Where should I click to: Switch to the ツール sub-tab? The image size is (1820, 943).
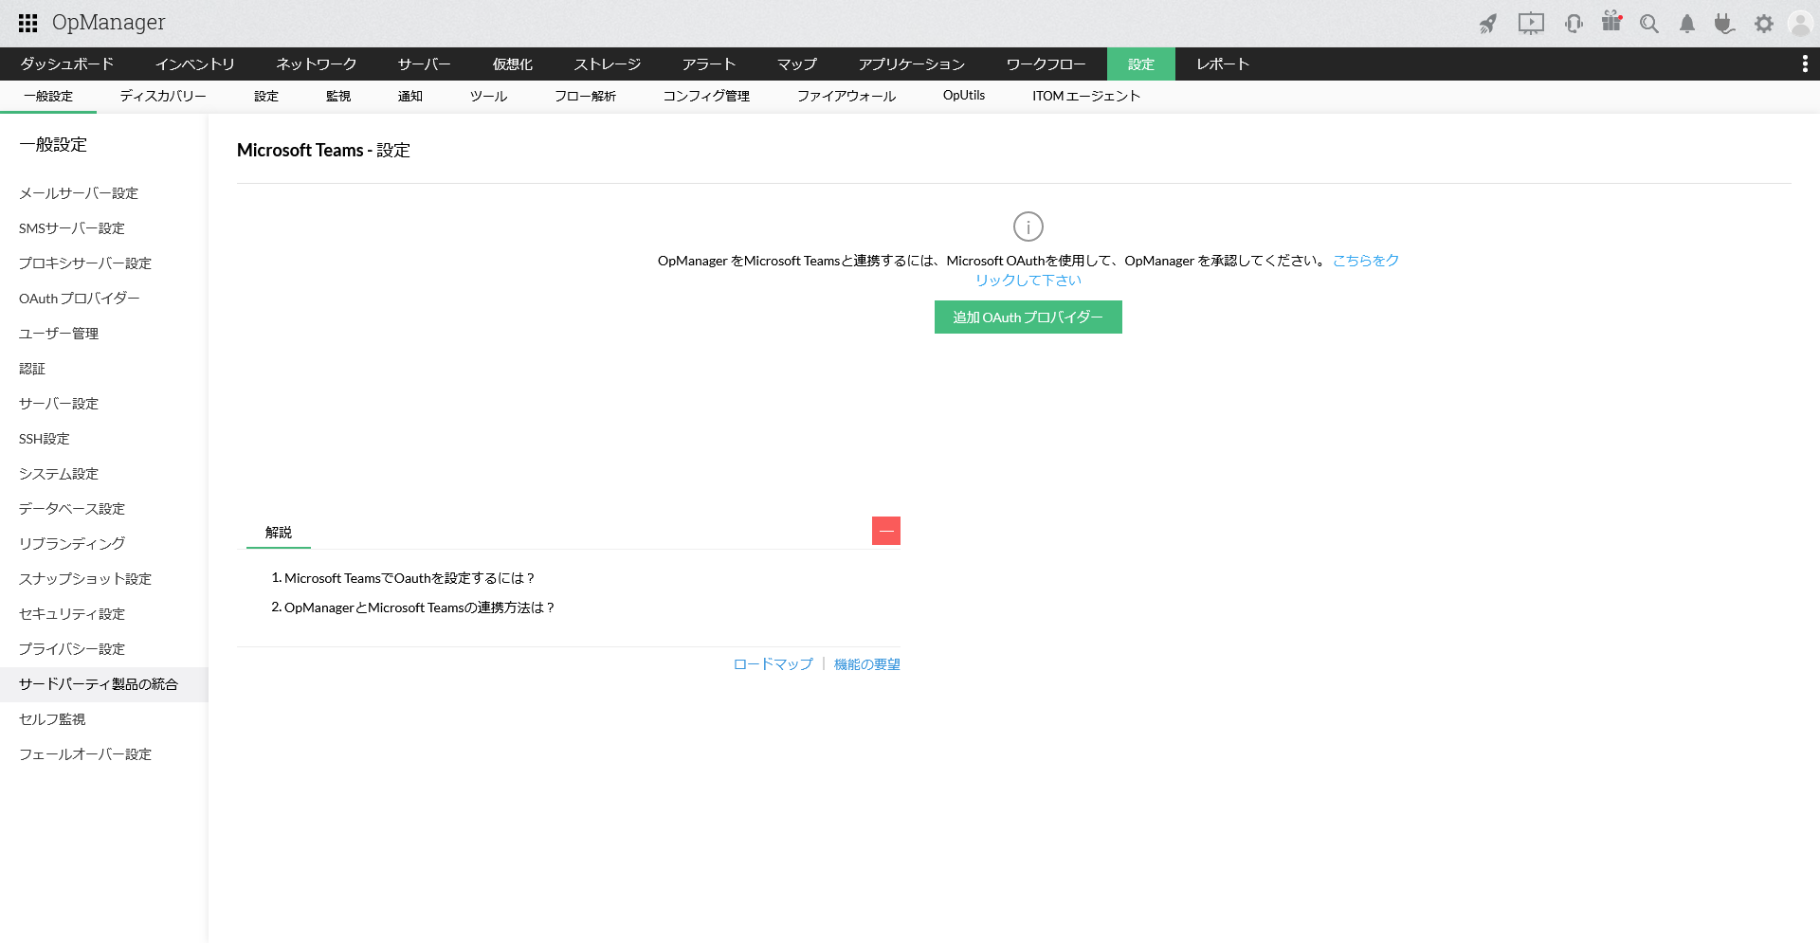pyautogui.click(x=489, y=96)
